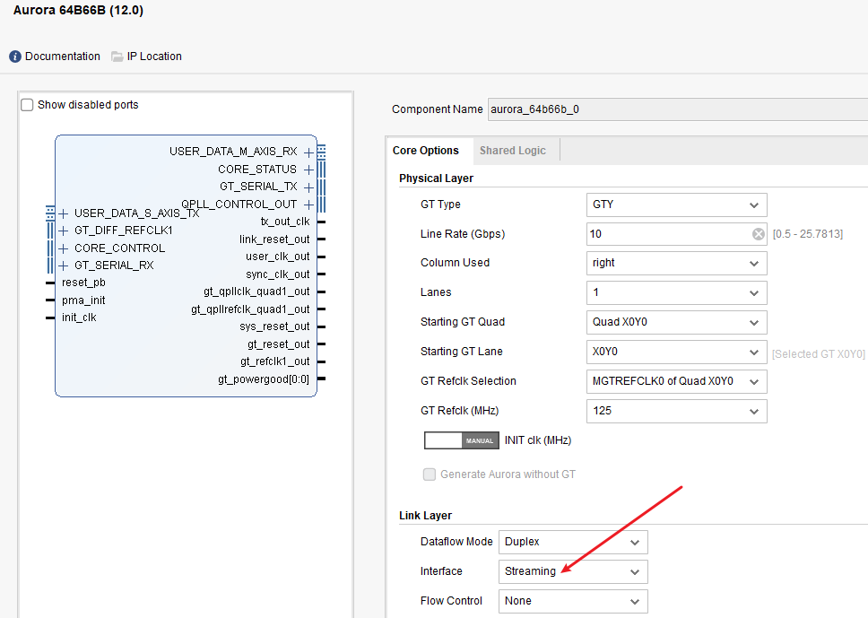Clear the Line Rate value with the X icon
Viewport: 868px width, 618px height.
coord(759,234)
